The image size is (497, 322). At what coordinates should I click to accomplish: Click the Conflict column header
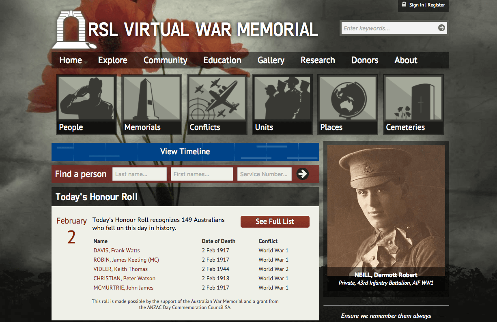(268, 241)
